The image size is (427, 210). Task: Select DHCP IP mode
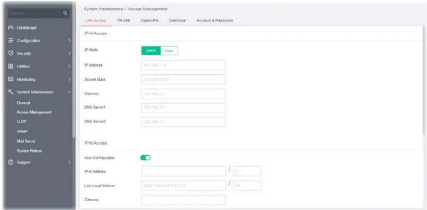pyautogui.click(x=151, y=50)
